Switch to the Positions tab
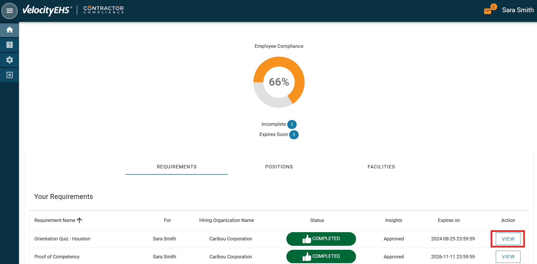This screenshot has height=264, width=537. pyautogui.click(x=279, y=167)
